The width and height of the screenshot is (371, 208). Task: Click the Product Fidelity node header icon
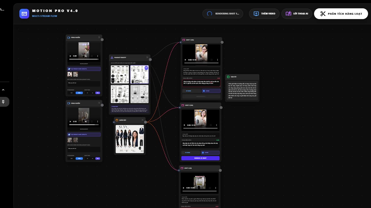(112, 58)
